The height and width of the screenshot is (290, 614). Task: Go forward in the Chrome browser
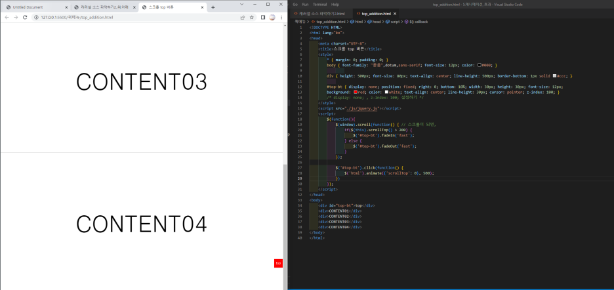16,17
